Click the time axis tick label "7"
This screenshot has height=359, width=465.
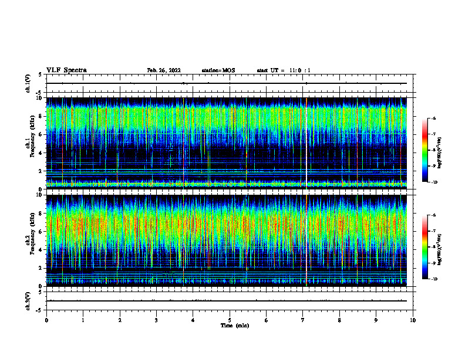point(303,320)
